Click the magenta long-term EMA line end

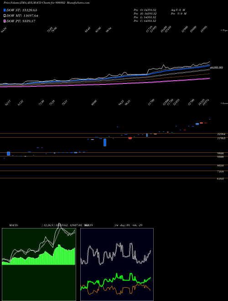click(209, 78)
